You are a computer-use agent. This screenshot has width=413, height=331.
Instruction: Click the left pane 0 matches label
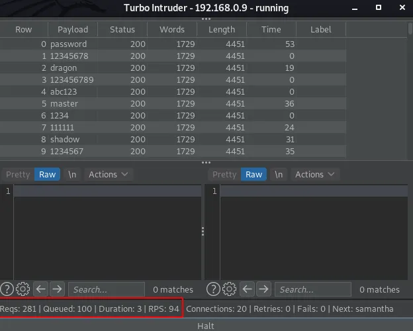pos(173,290)
